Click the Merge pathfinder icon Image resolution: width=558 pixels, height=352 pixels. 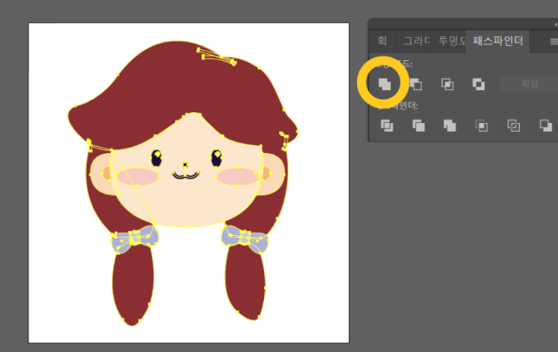(x=450, y=126)
